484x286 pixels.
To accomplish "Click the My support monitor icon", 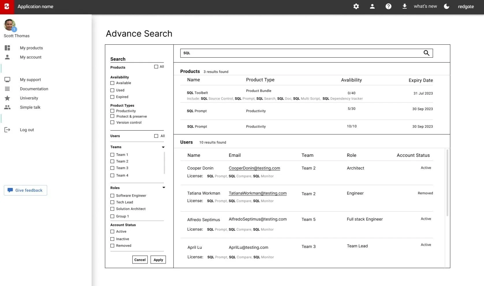I will click(8, 80).
